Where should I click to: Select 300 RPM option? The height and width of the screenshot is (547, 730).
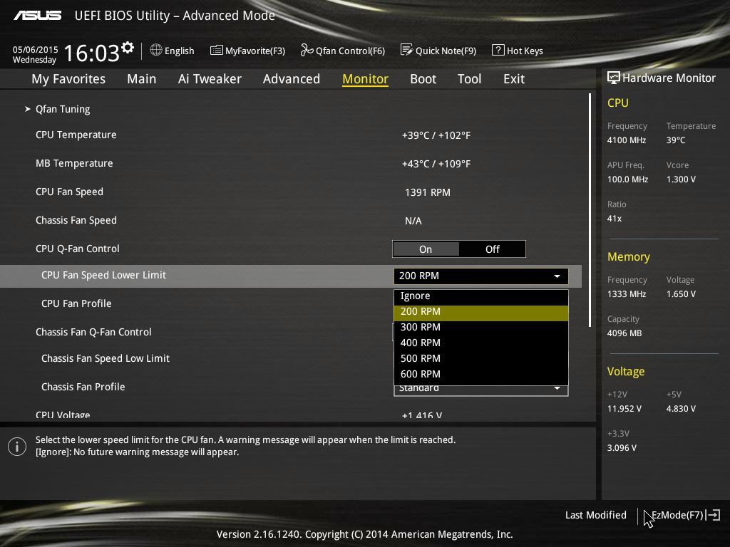click(481, 328)
